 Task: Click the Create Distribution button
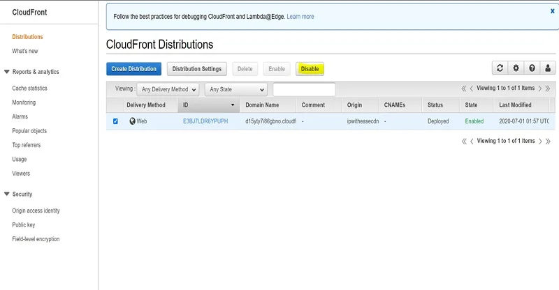133,69
